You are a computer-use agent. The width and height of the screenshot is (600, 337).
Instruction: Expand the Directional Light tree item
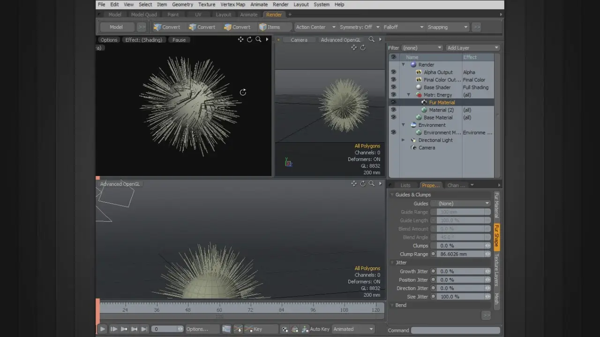pos(403,140)
